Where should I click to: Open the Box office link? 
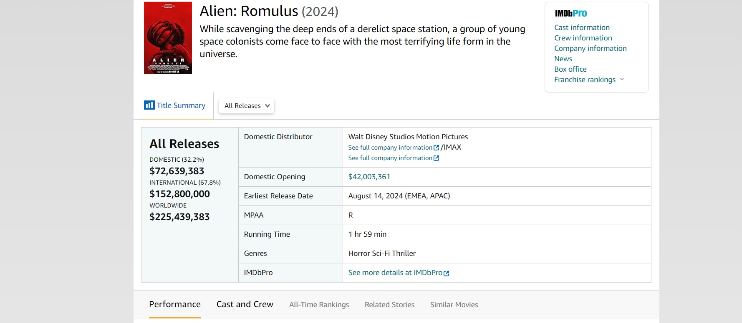[570, 69]
